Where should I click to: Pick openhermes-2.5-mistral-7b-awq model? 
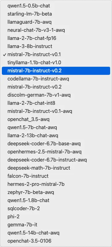(x=56, y=152)
